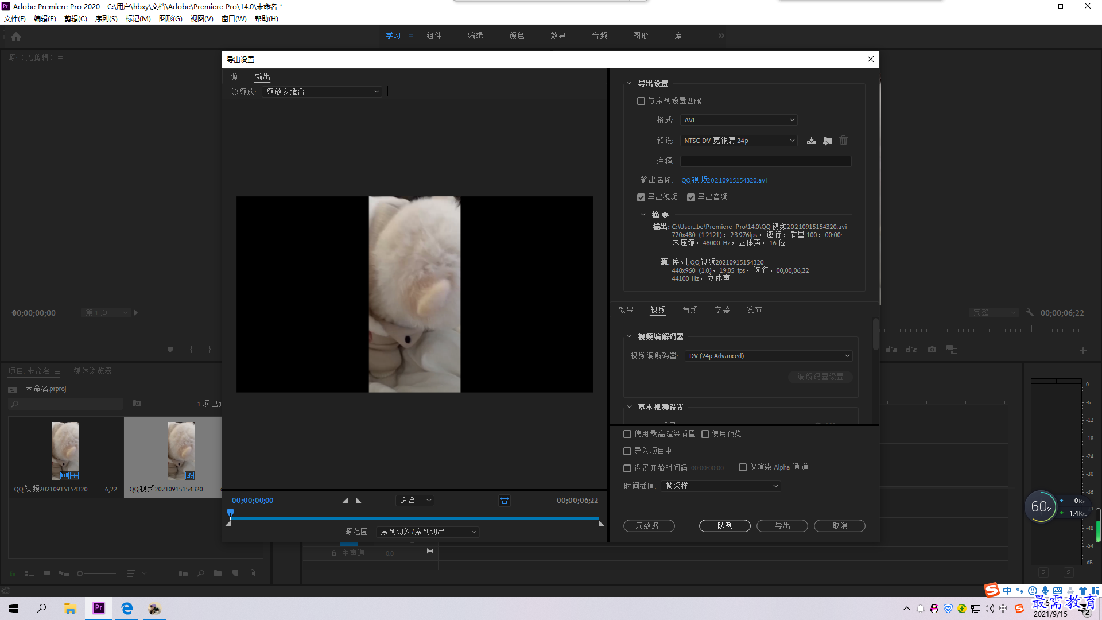Image resolution: width=1102 pixels, height=620 pixels.
Task: Click the set out point triangle
Action: [359, 501]
